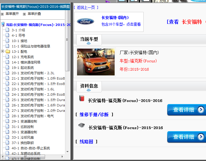Click the folder icon for 13-1 配电
The height and width of the screenshot is (161, 206).
coord(8,52)
